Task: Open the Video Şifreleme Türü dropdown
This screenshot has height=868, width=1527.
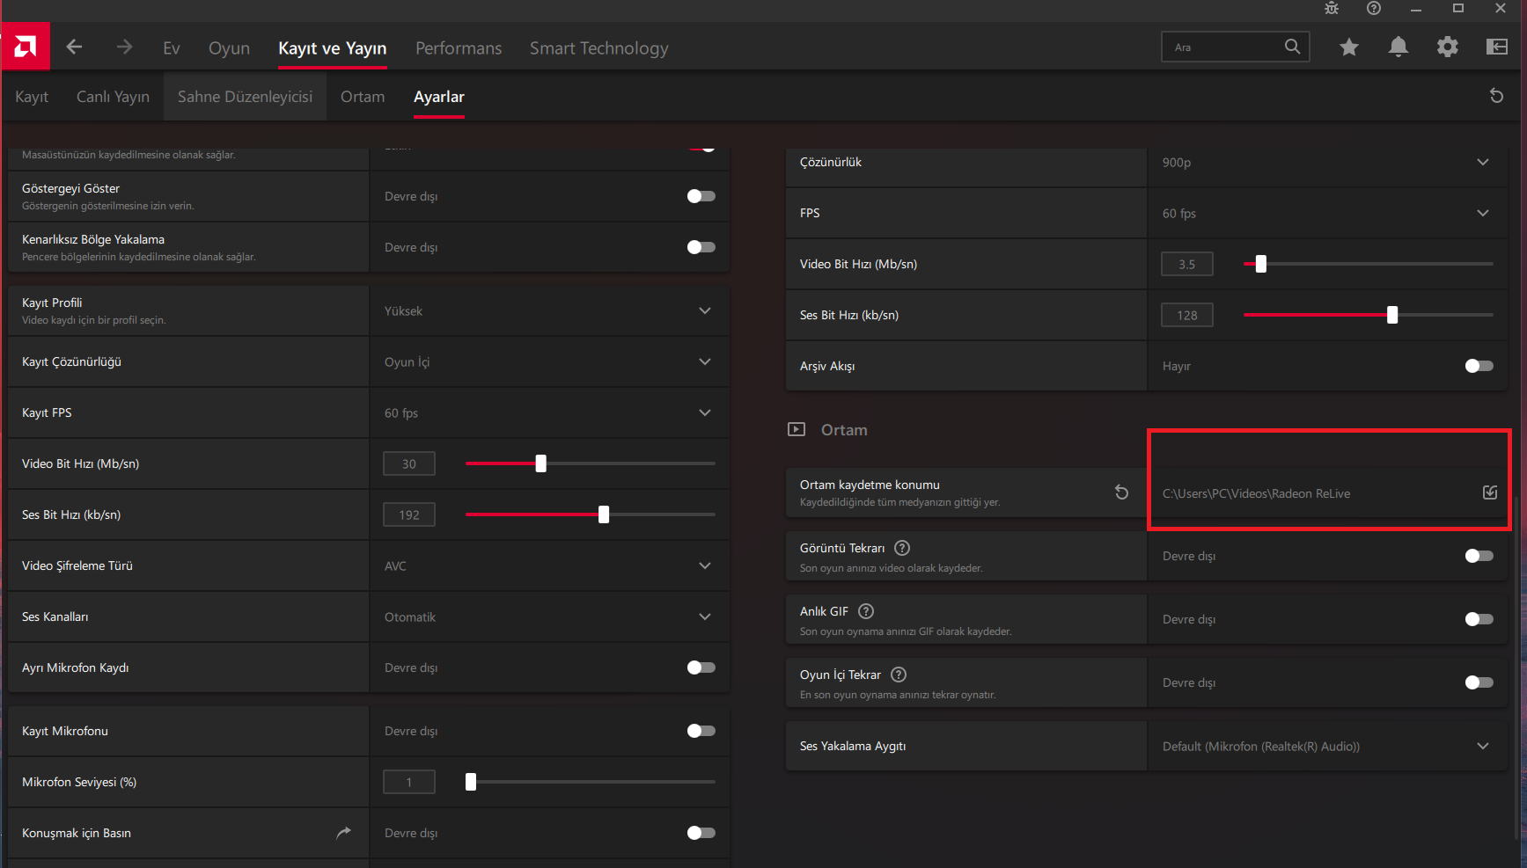Action: click(704, 566)
